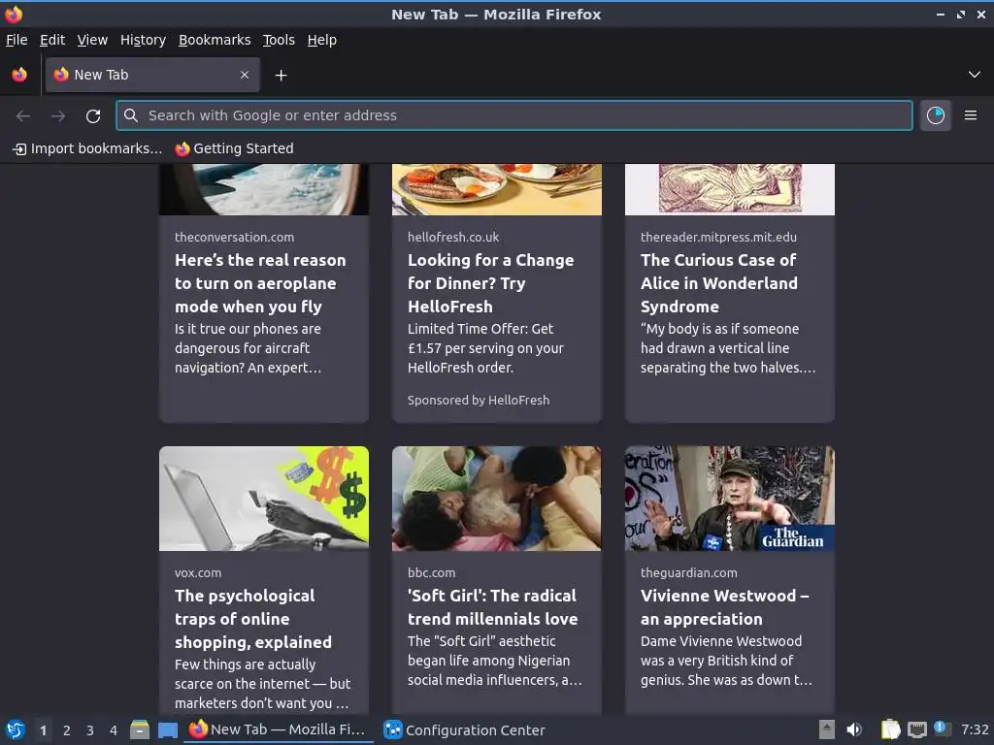Click the Alice illustration thumbnail
The image size is (994, 745).
pos(730,189)
